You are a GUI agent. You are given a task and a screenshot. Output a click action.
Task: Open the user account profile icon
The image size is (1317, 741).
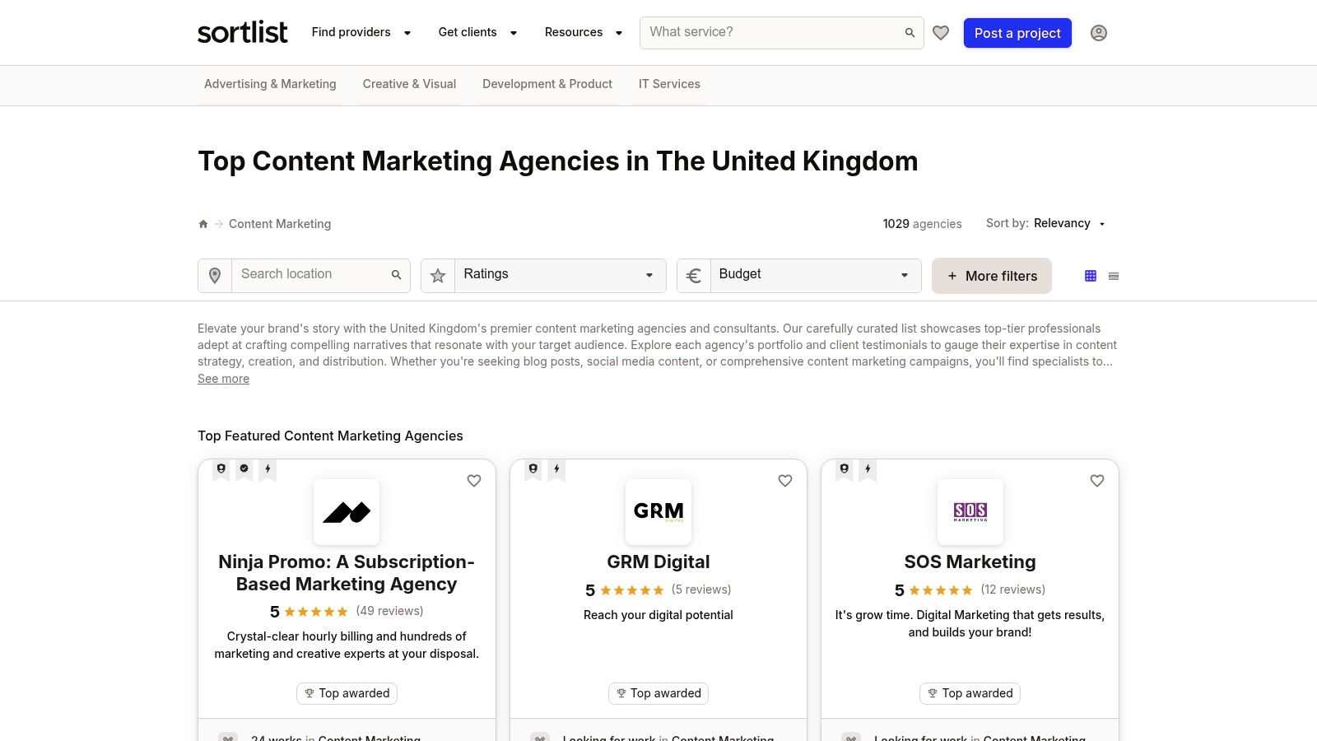click(x=1099, y=33)
